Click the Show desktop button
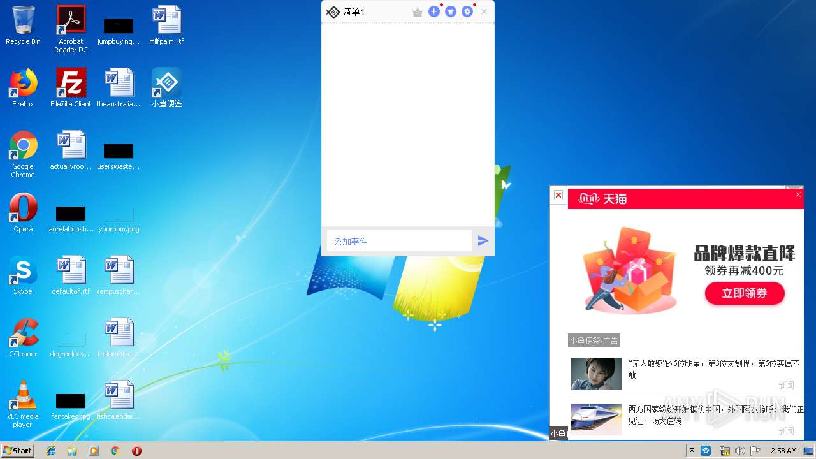This screenshot has width=816, height=459. click(x=810, y=451)
